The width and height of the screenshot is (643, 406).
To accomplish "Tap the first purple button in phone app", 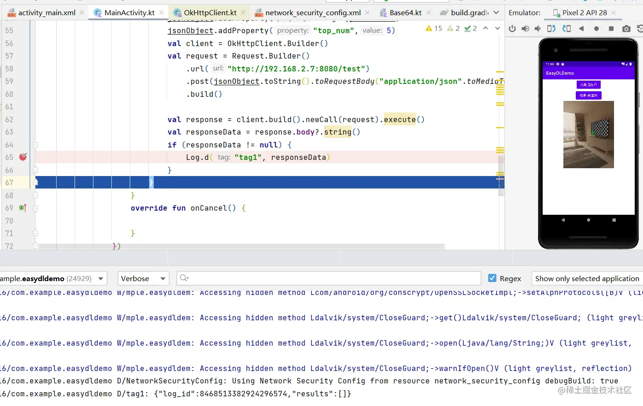I will pyautogui.click(x=589, y=85).
